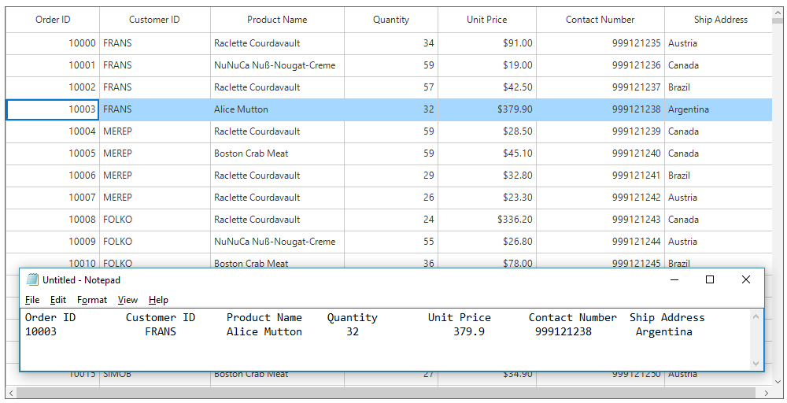
Task: Sort by the Unit Price column header
Action: tap(487, 20)
